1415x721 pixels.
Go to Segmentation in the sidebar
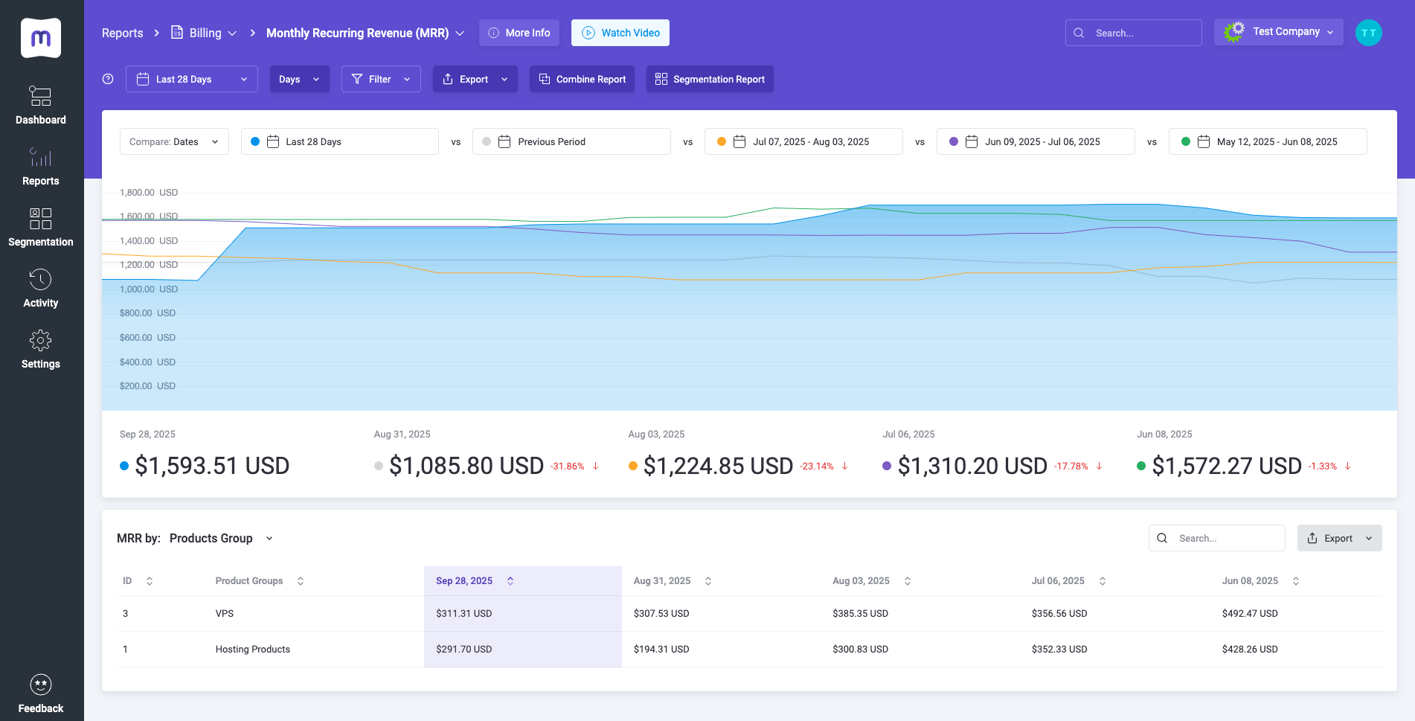pos(40,219)
